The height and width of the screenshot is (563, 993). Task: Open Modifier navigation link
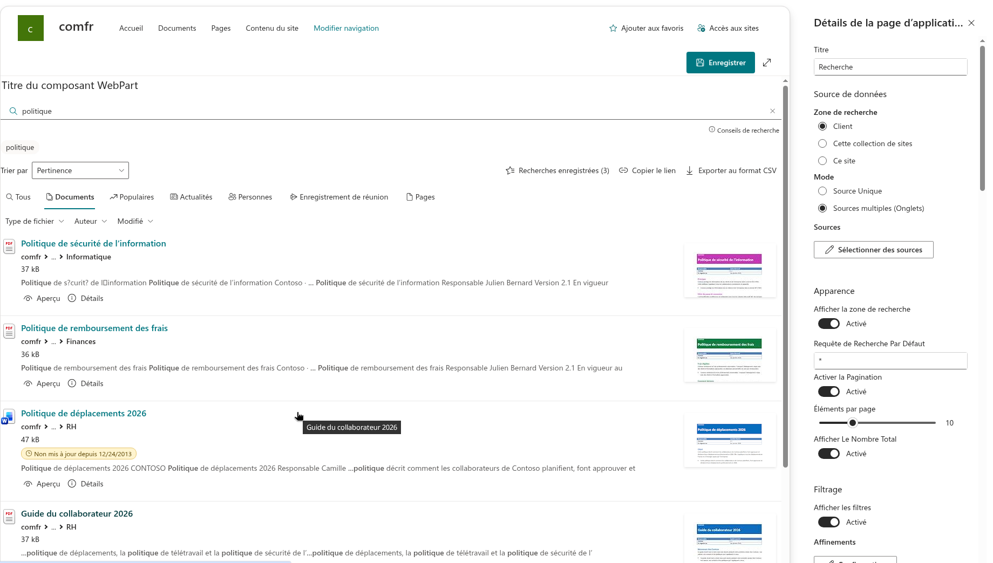(x=346, y=28)
